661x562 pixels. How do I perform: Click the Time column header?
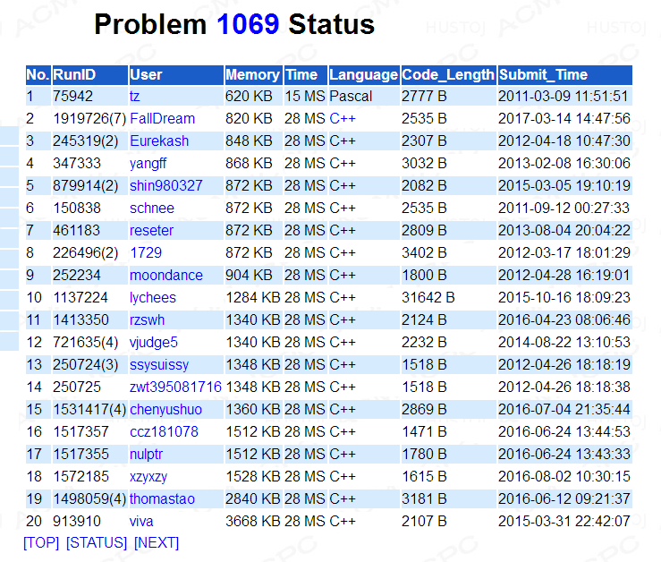click(x=306, y=74)
